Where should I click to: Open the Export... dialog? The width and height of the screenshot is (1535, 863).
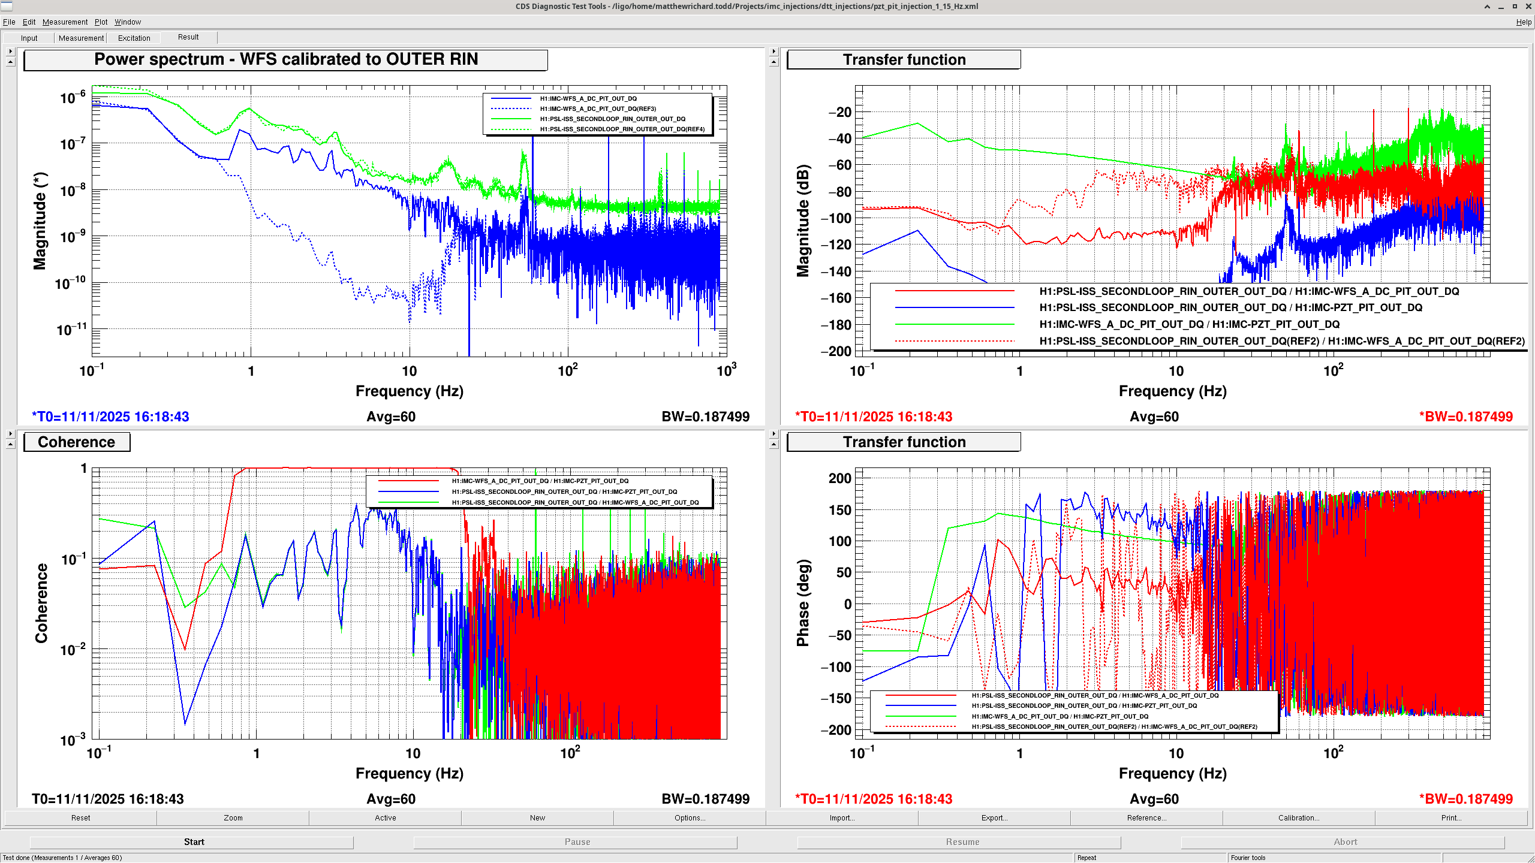(x=994, y=817)
